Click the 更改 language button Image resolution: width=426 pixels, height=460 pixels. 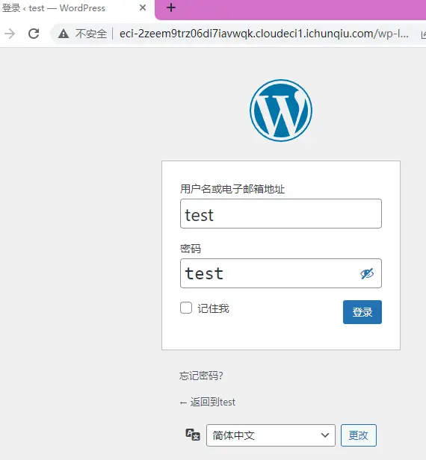point(359,435)
